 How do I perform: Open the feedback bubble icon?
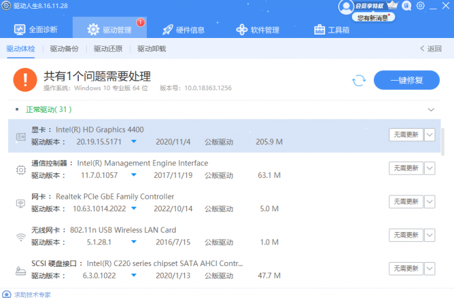tap(407, 6)
